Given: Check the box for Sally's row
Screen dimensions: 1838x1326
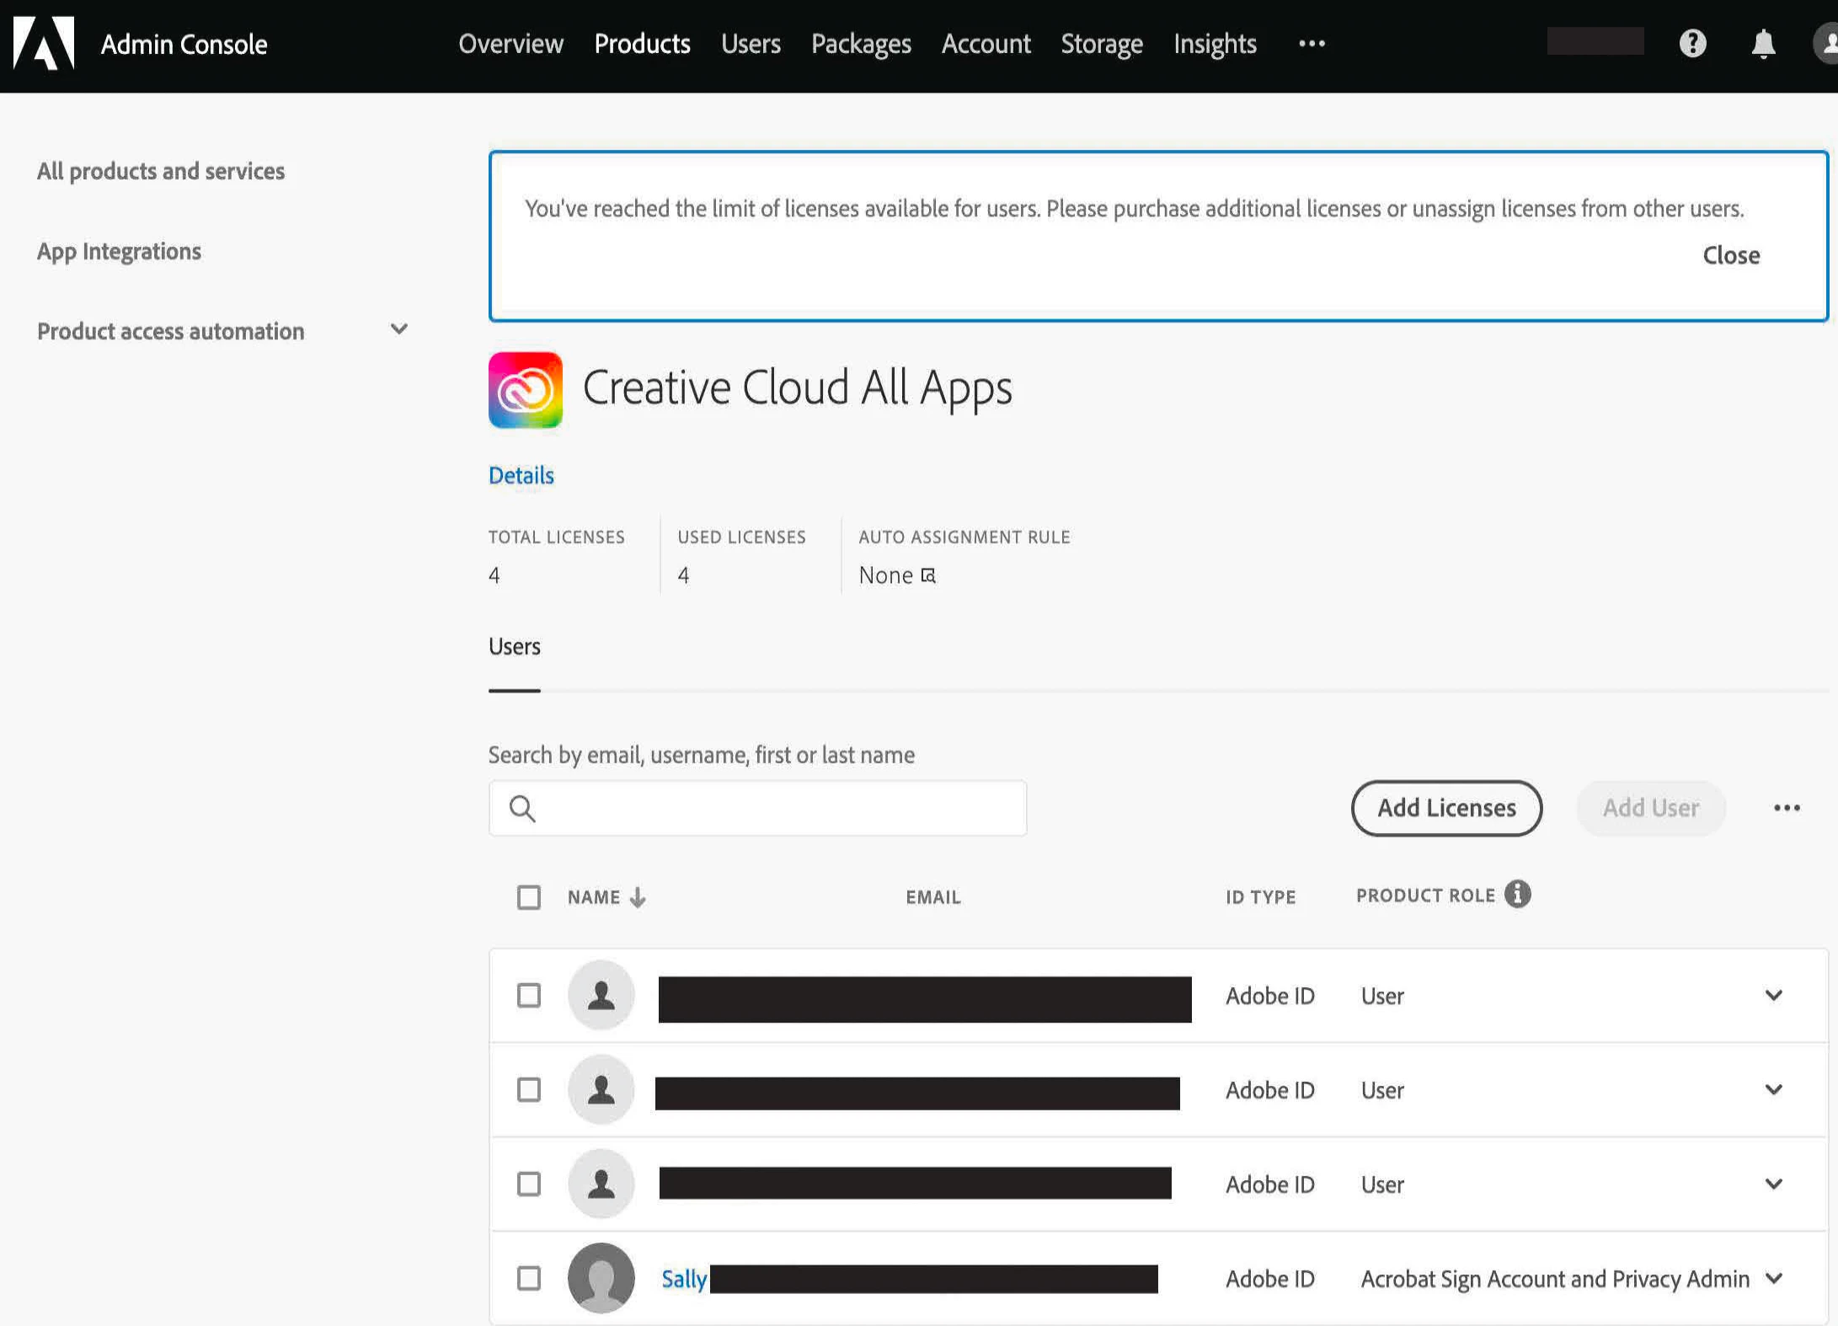Looking at the screenshot, I should [528, 1278].
